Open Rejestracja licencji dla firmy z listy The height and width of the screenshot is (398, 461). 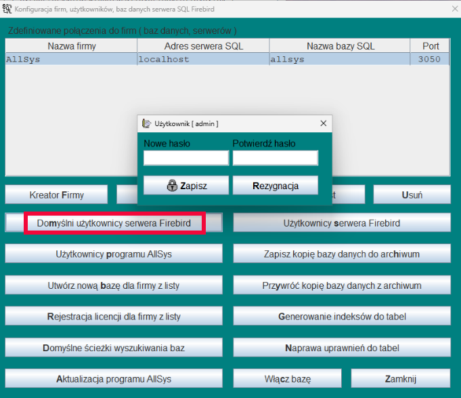pyautogui.click(x=114, y=316)
